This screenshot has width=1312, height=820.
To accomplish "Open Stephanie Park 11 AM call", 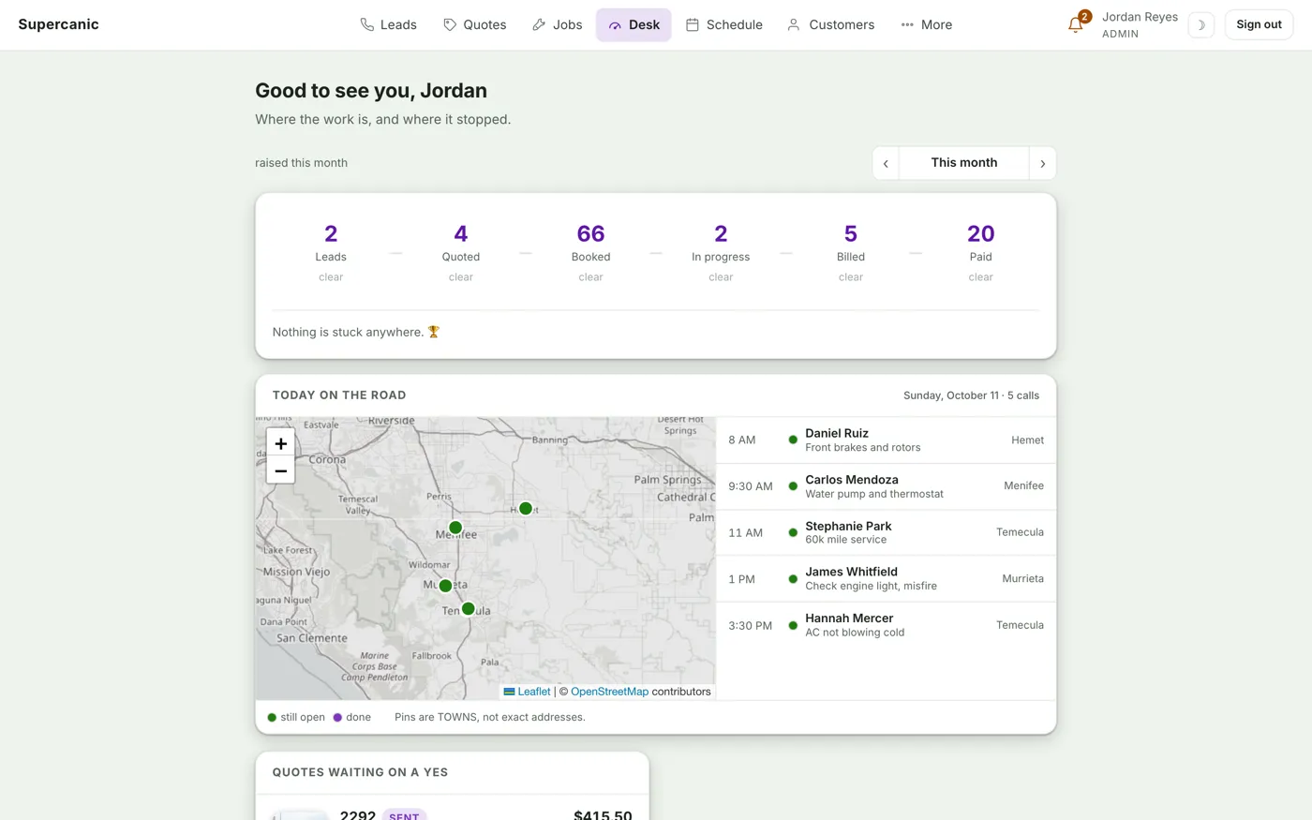I will (886, 532).
